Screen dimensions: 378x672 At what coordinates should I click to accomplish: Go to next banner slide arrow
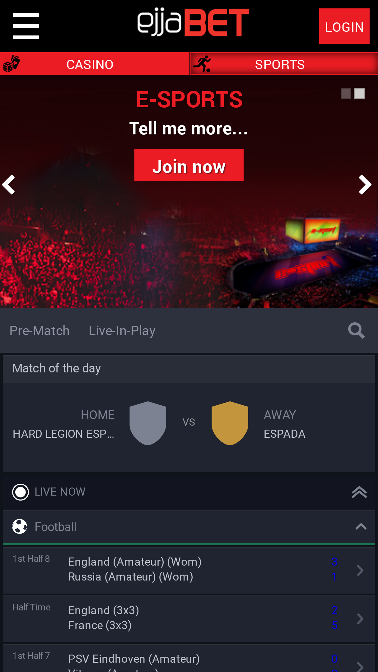365,184
